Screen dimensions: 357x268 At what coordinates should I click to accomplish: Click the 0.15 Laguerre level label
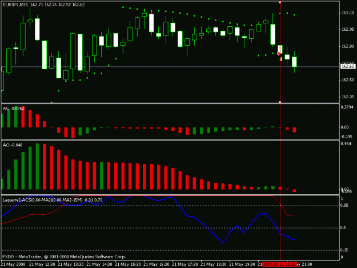point(344,250)
